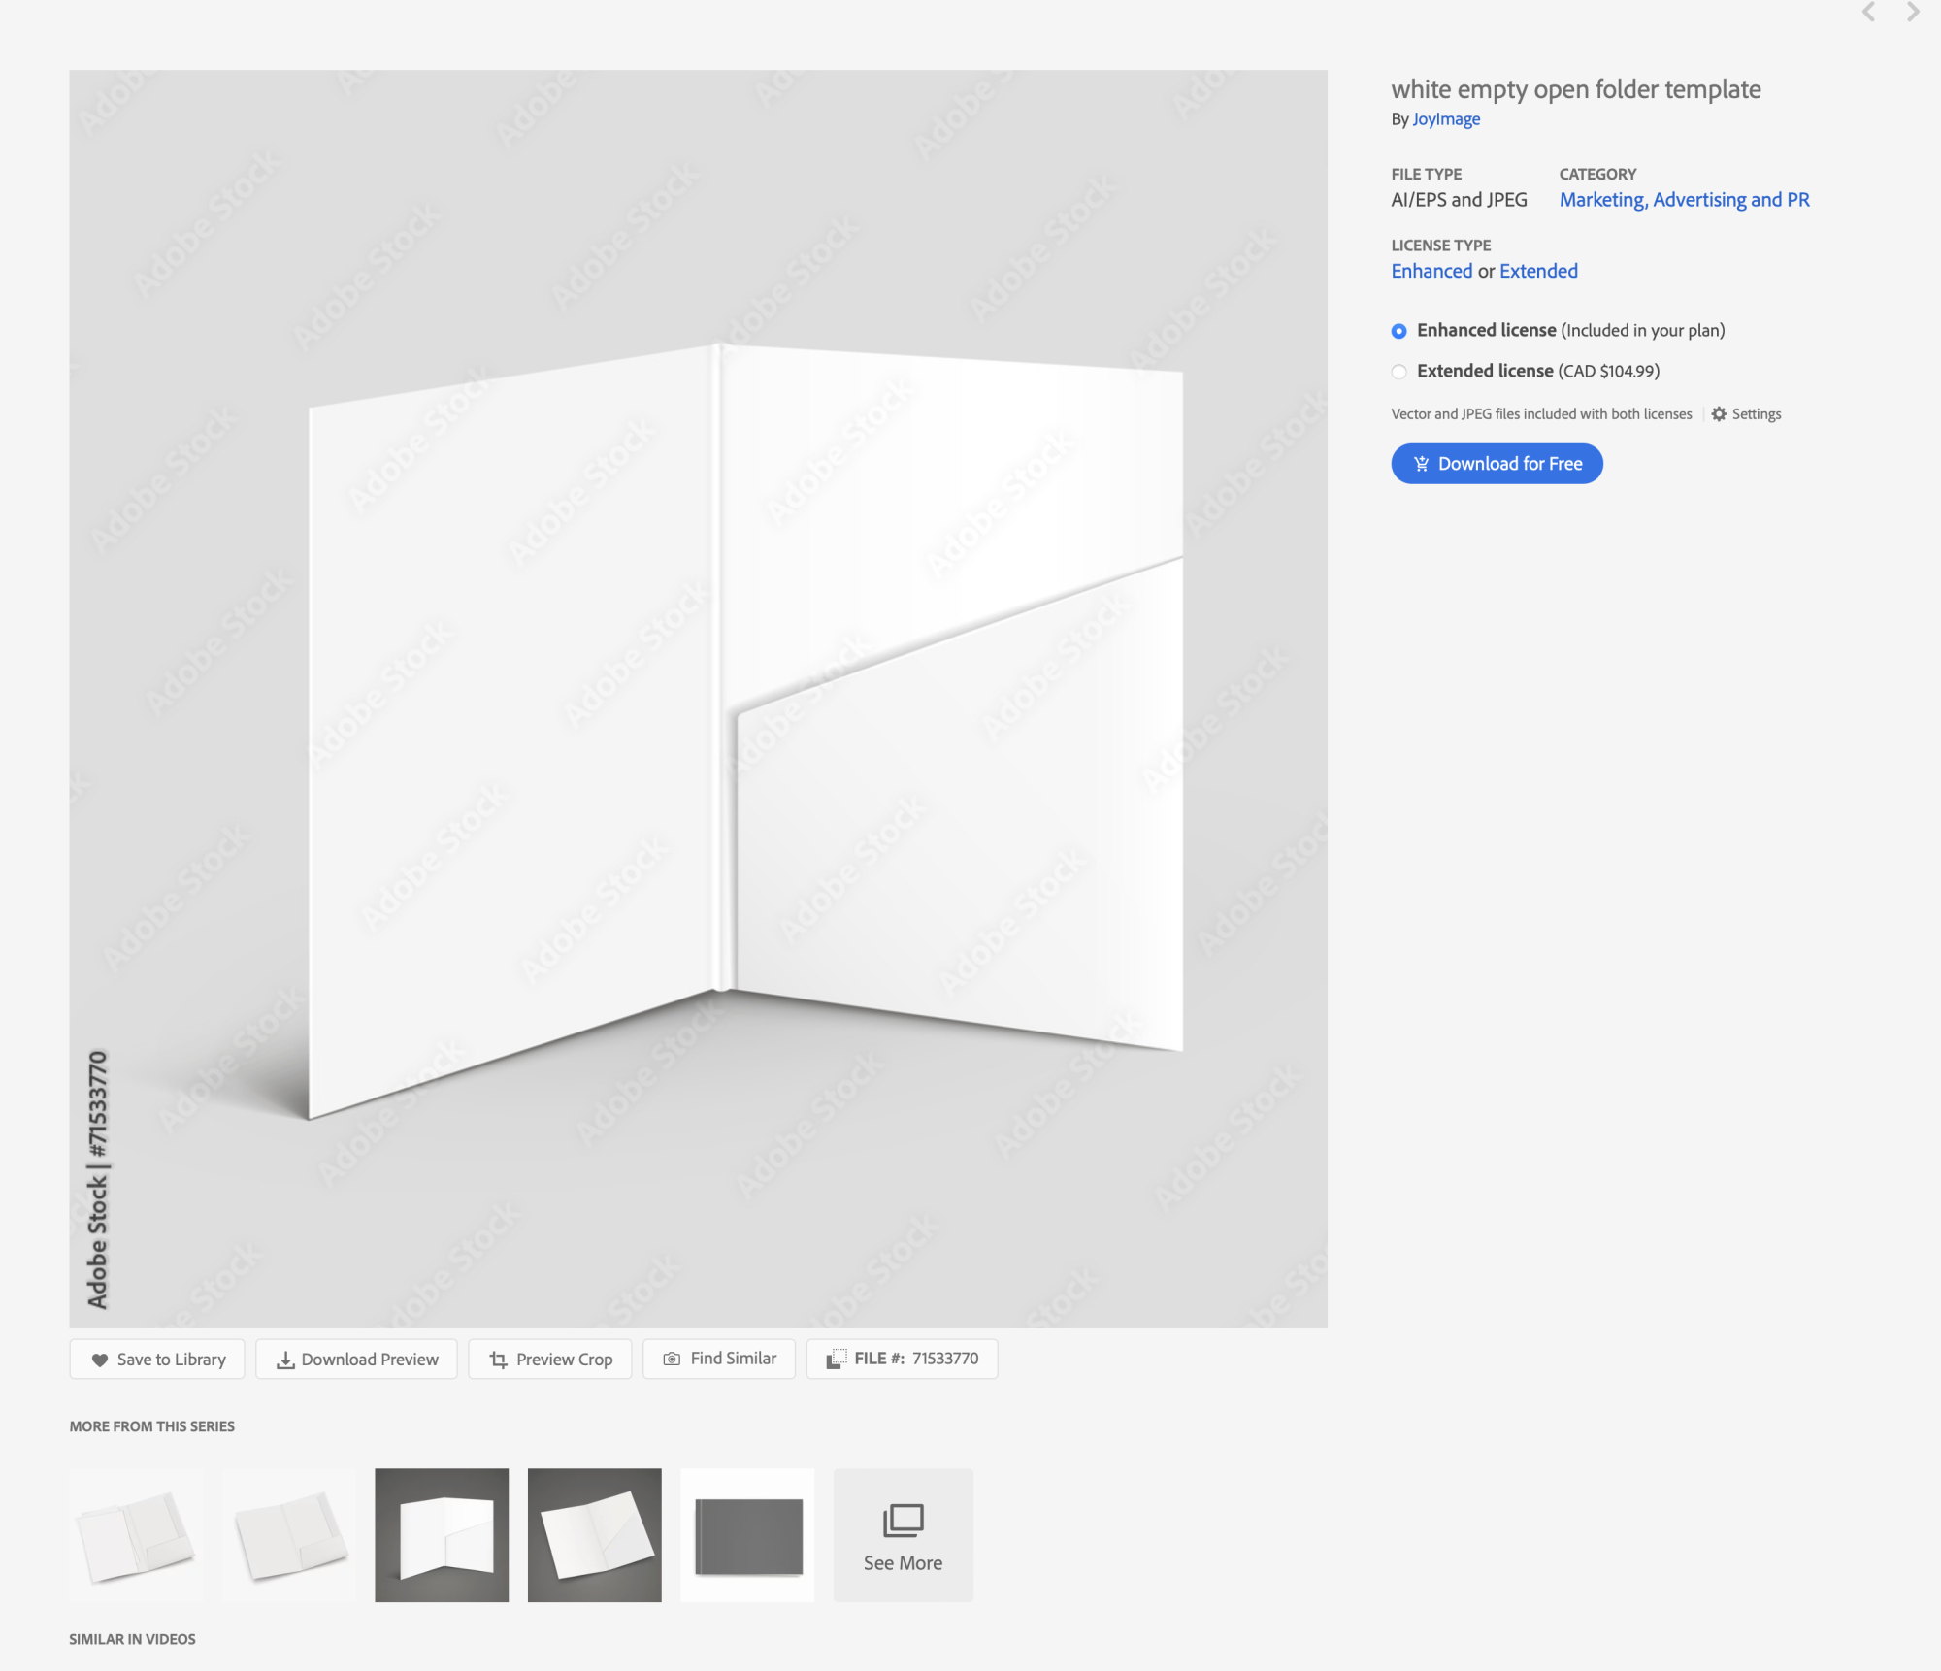Image resolution: width=1941 pixels, height=1671 pixels.
Task: Click the Preview Crop icon
Action: pyautogui.click(x=499, y=1360)
